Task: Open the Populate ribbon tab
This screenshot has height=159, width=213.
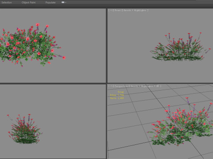Action: 51,2
